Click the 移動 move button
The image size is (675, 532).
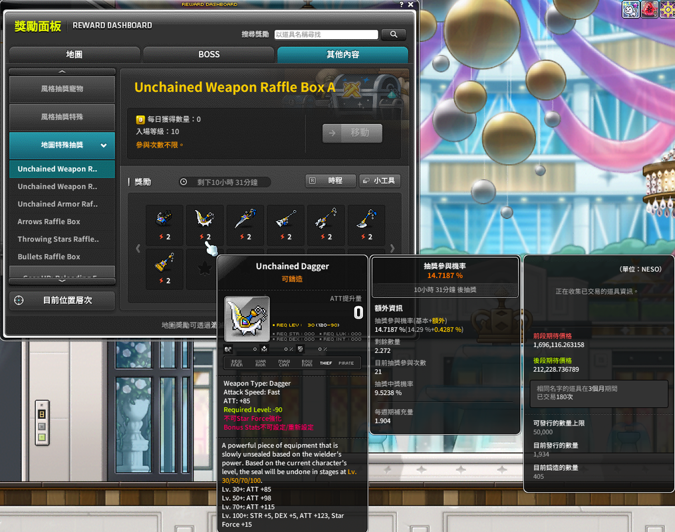click(352, 133)
